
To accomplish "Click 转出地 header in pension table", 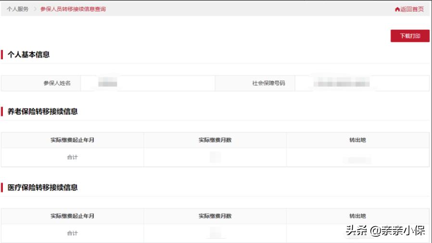I will pyautogui.click(x=358, y=140).
